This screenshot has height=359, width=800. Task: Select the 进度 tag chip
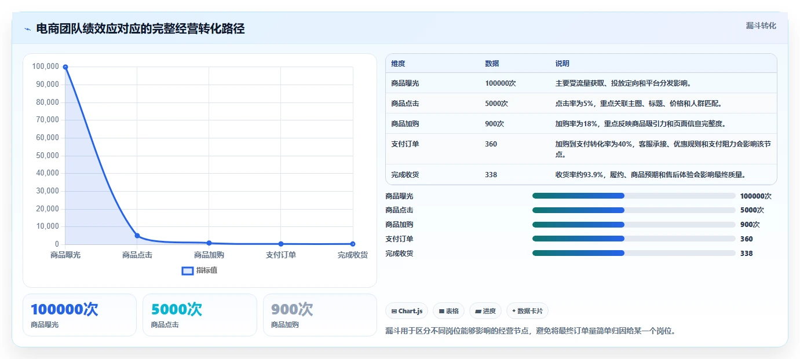coord(485,311)
